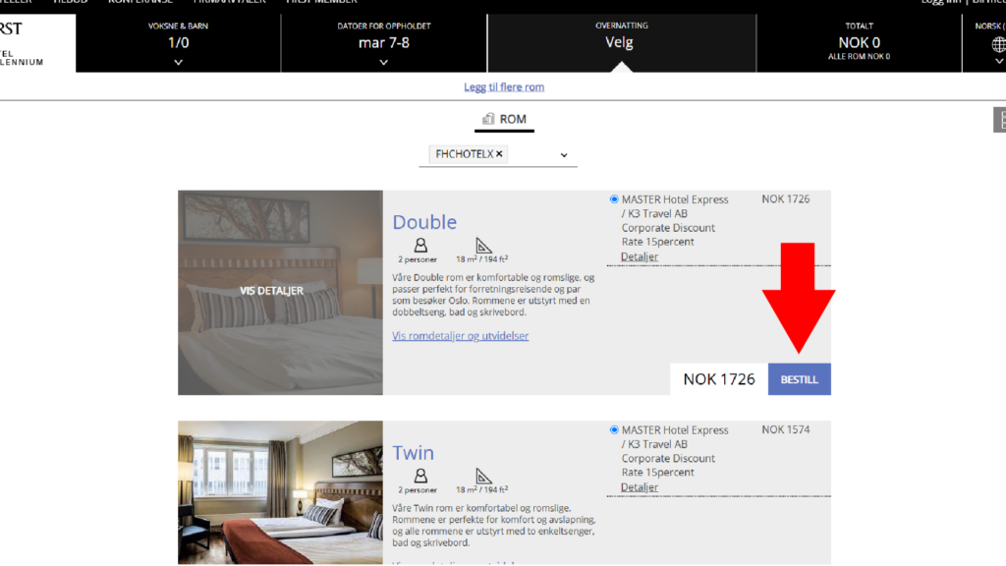Image resolution: width=1006 pixels, height=566 pixels.
Task: Click the person icon for Double room
Action: pos(420,245)
